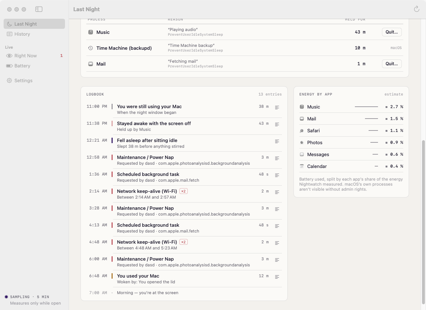This screenshot has width=426, height=310.
Task: Expand details for 2:14 AM logbook entry
Action: pyautogui.click(x=277, y=192)
